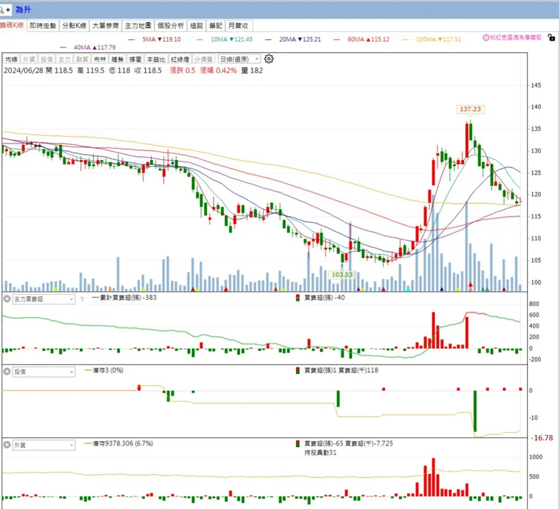559x509 pixels.
Task: Click the 40MA legend line swatch
Action: pyautogui.click(x=63, y=48)
